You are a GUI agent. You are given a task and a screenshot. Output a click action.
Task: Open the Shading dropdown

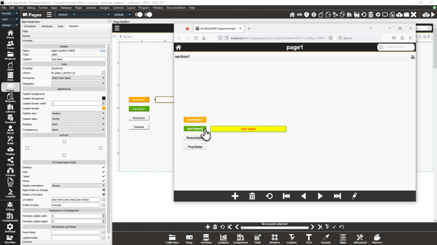click(x=78, y=124)
